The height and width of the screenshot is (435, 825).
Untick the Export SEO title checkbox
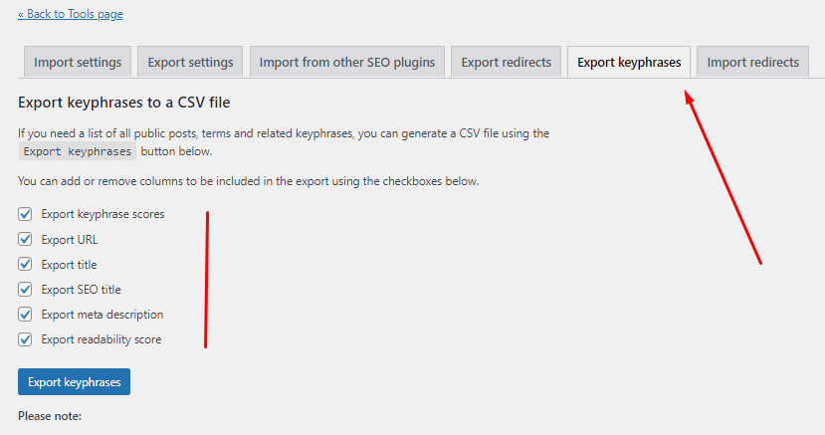tap(26, 290)
